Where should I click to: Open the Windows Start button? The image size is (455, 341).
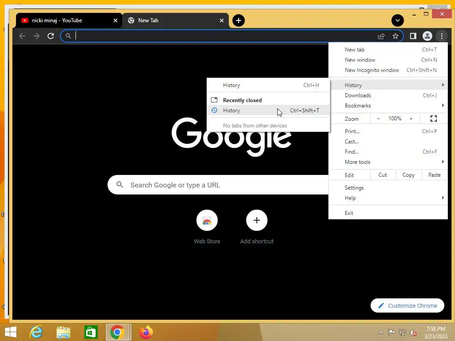click(11, 332)
